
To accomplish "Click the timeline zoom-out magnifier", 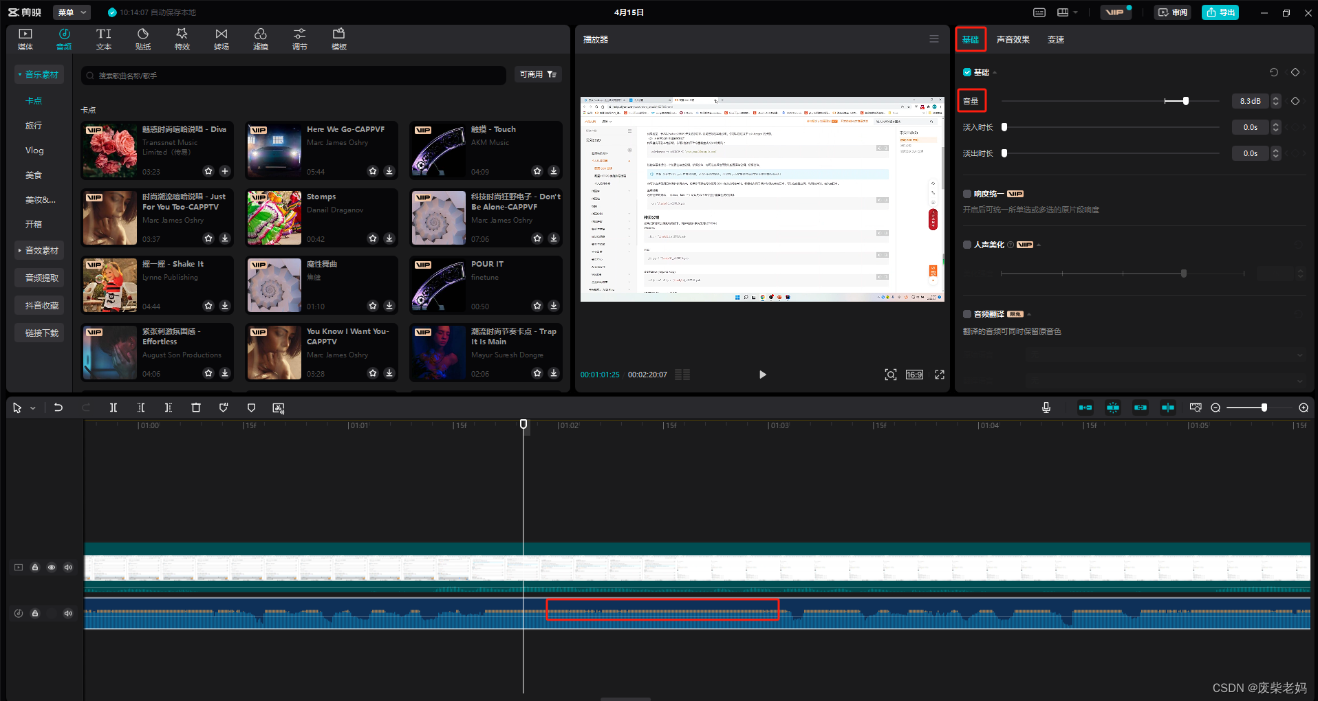I will click(x=1216, y=408).
